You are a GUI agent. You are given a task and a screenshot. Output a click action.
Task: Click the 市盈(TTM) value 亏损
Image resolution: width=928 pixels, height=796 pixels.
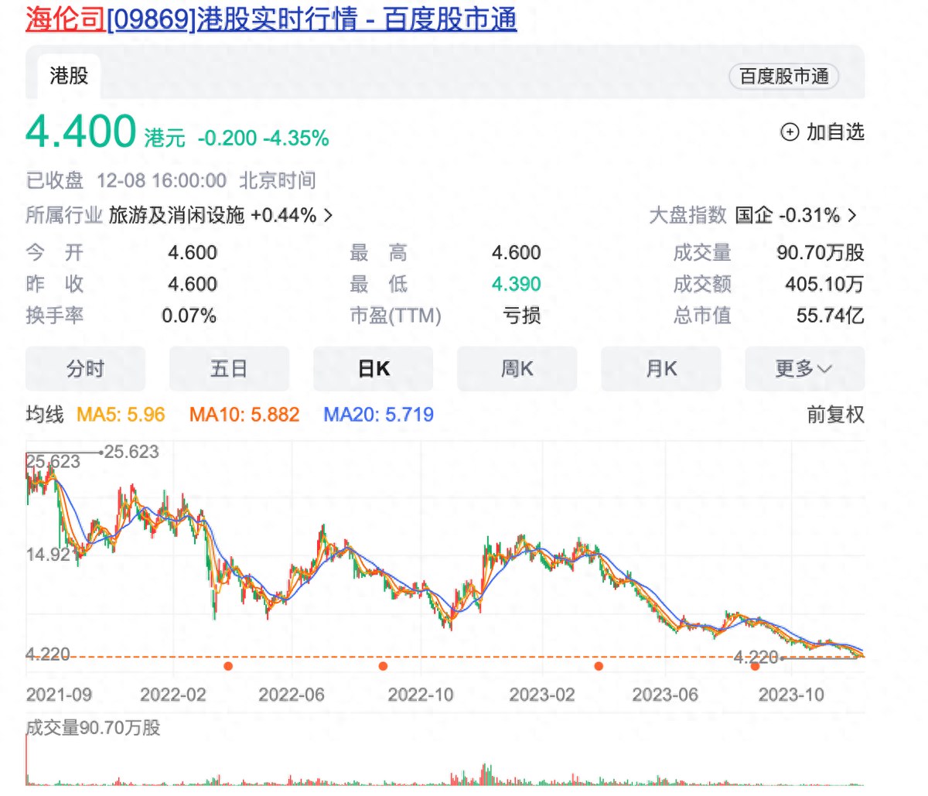coord(522,316)
